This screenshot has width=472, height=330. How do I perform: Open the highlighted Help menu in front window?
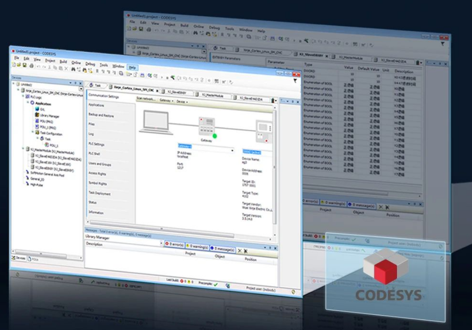[132, 67]
